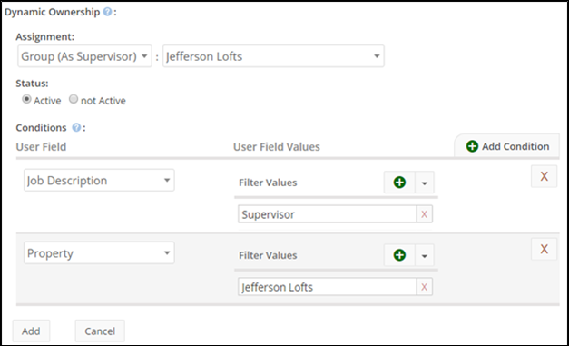569x346 pixels.
Task: Open the Dynamic Ownership help icon
Action: point(107,12)
